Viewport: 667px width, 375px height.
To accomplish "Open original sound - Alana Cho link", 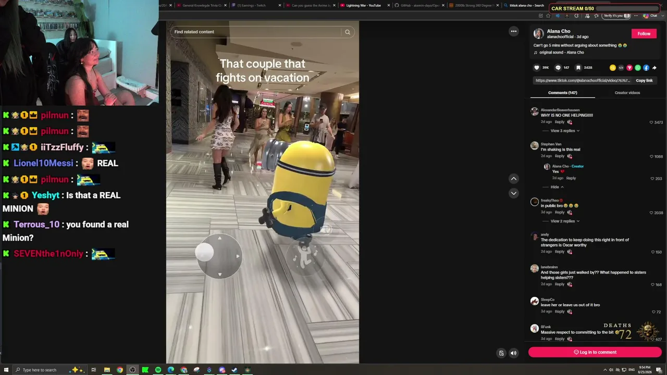I will pyautogui.click(x=562, y=53).
